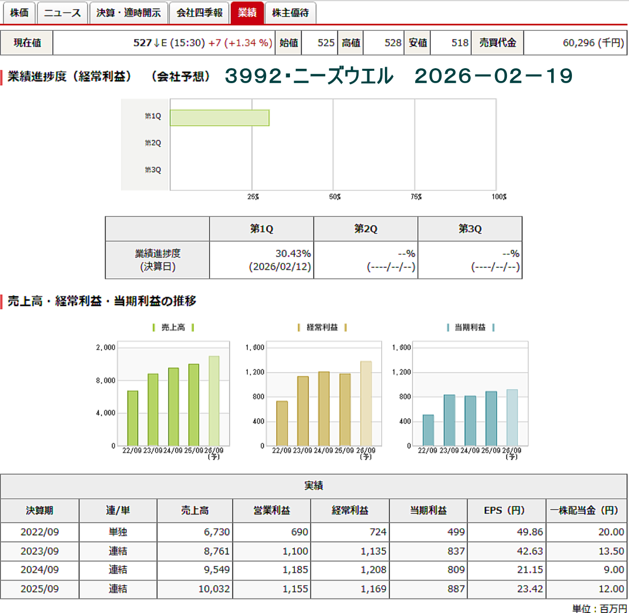The height and width of the screenshot is (613, 629).
Task: Select the 会社四季報 tab
Action: tap(199, 13)
